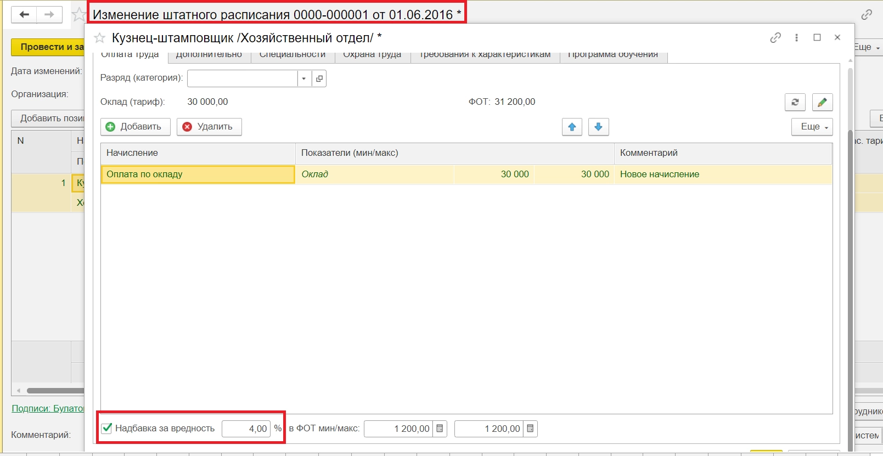Viewport: 883px width, 456px height.
Task: Open the Еще menu in the background document
Action: click(868, 47)
